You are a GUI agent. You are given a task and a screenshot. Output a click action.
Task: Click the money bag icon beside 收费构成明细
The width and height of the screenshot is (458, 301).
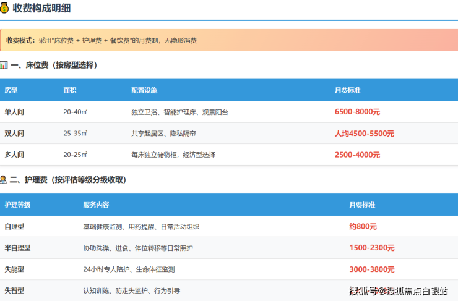(x=4, y=8)
